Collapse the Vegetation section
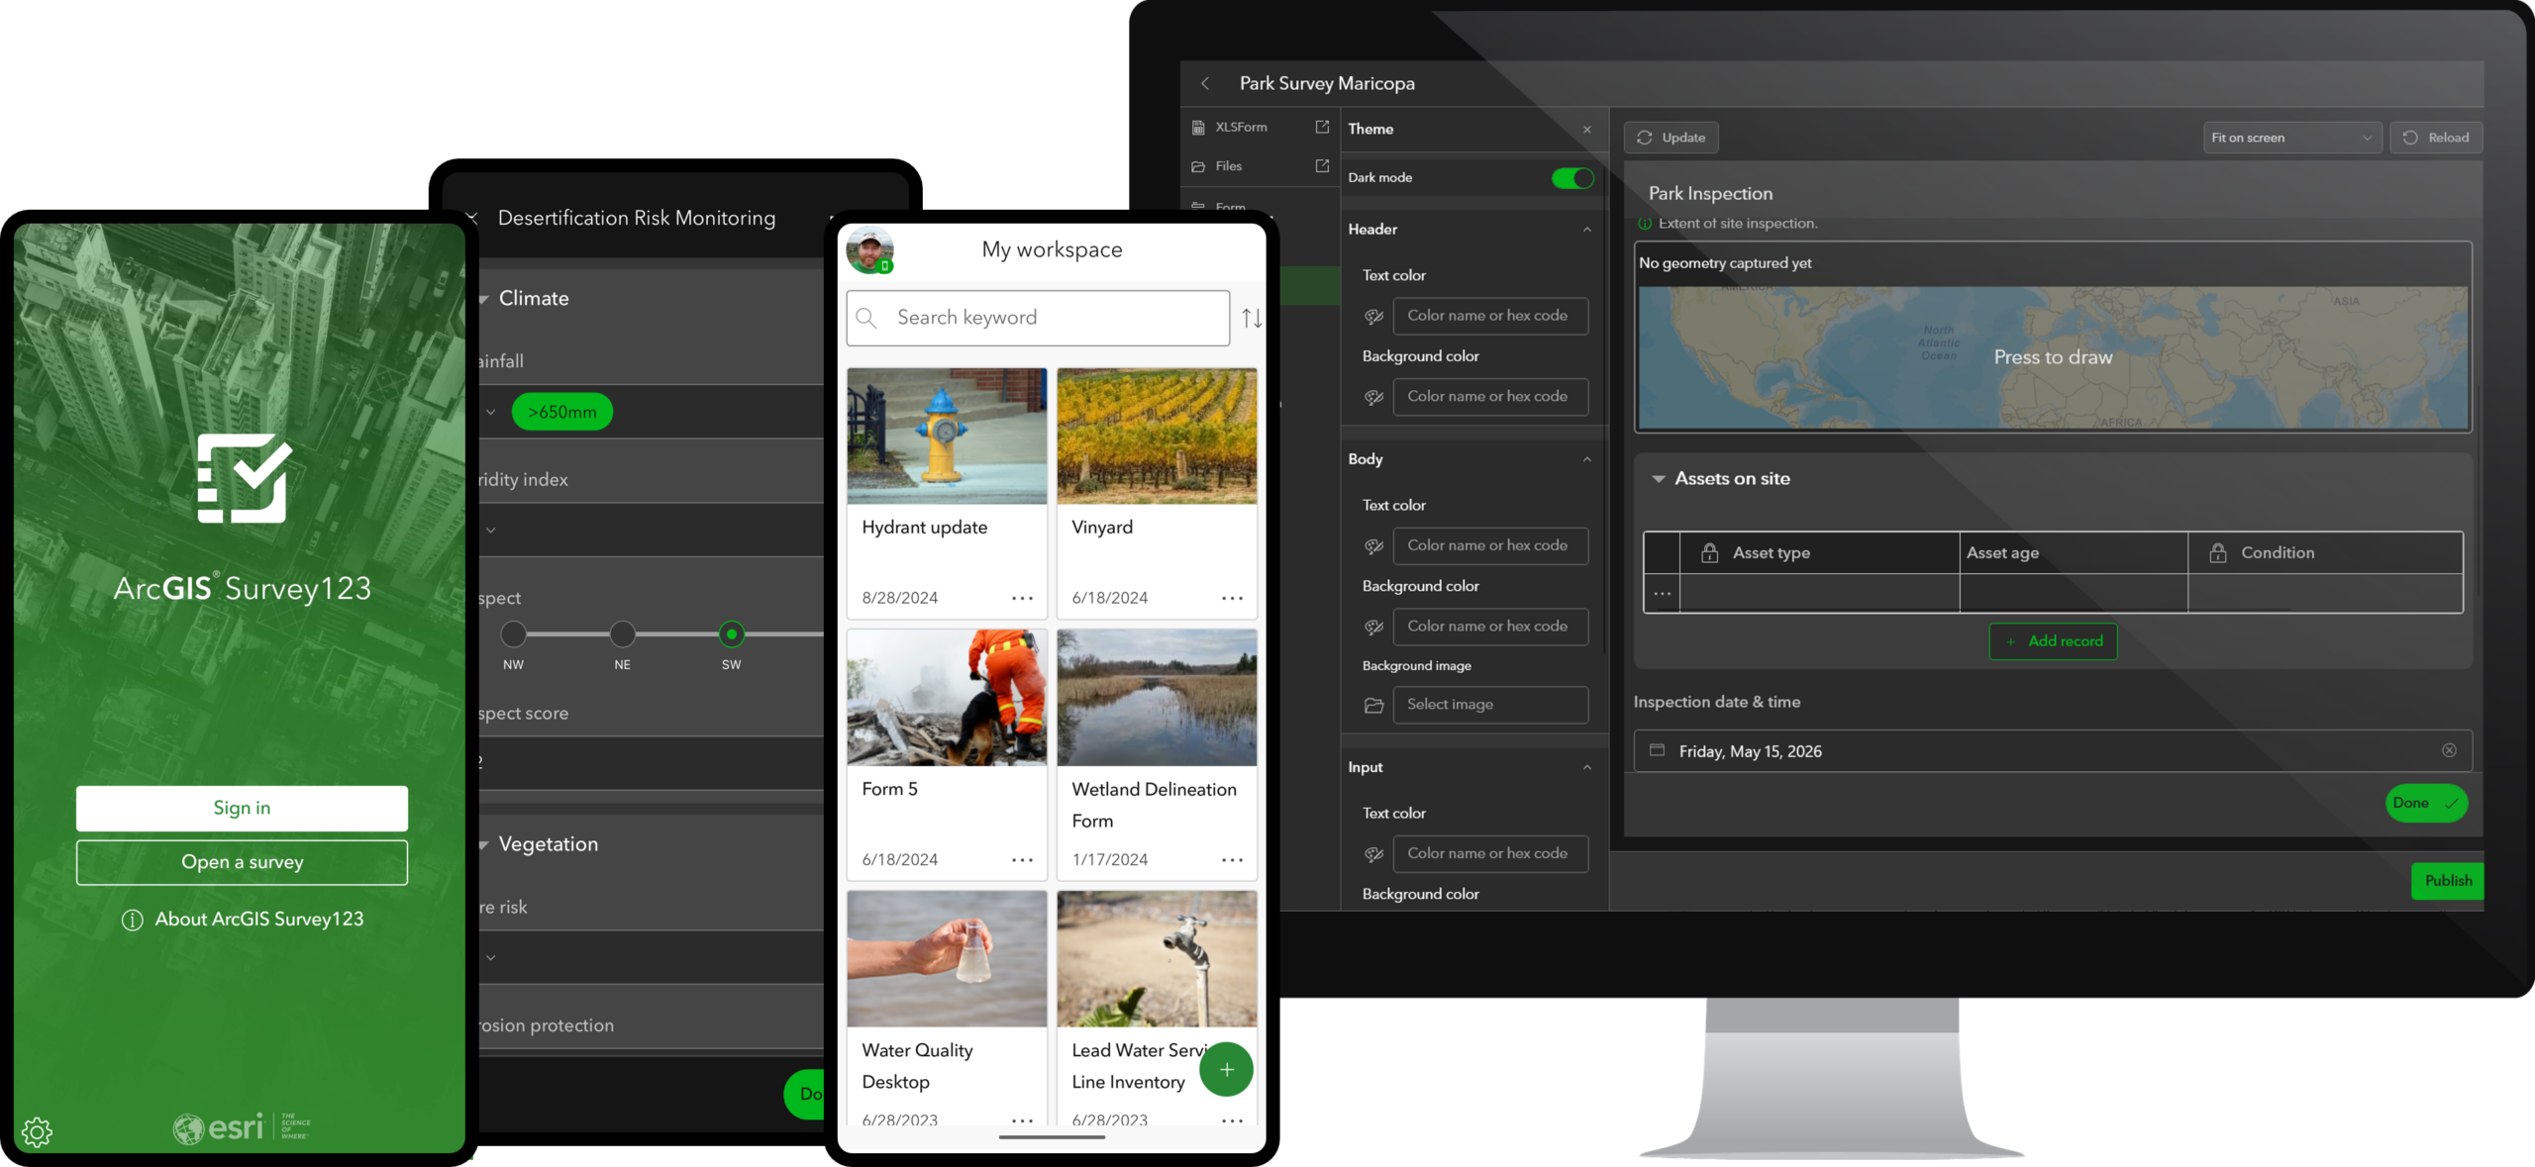This screenshot has width=2535, height=1167. pos(484,844)
